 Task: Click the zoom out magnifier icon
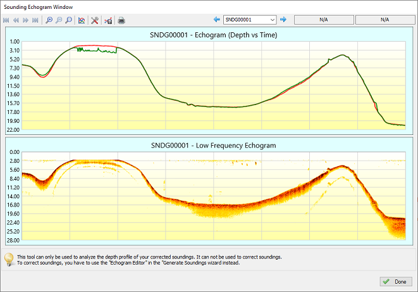59,20
